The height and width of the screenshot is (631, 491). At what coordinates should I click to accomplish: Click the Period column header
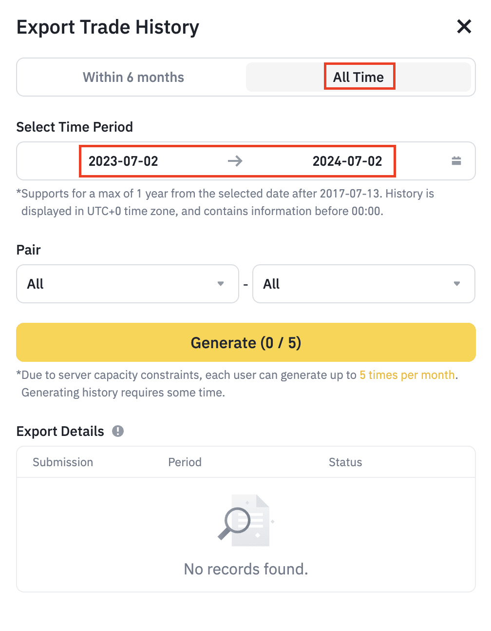[185, 462]
